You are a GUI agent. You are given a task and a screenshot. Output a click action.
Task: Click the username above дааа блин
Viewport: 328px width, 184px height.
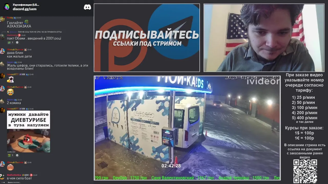pos(15,50)
